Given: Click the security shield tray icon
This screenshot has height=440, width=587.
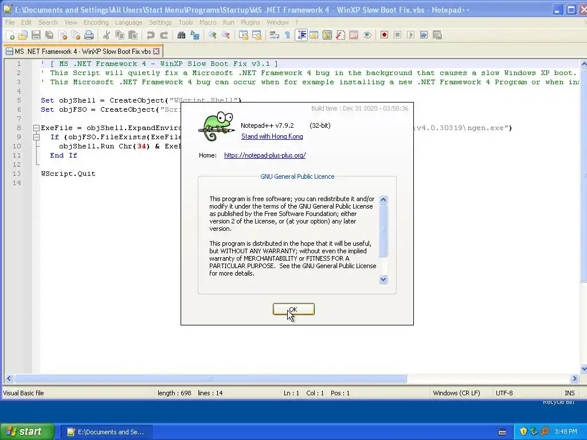Looking at the screenshot, I should [x=523, y=432].
